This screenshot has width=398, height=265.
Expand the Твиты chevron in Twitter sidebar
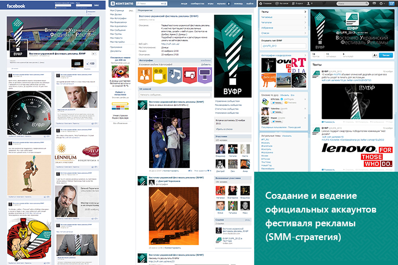(x=305, y=12)
